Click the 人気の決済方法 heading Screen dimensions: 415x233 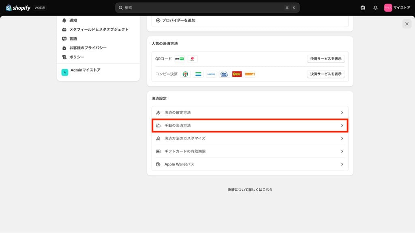pos(165,44)
